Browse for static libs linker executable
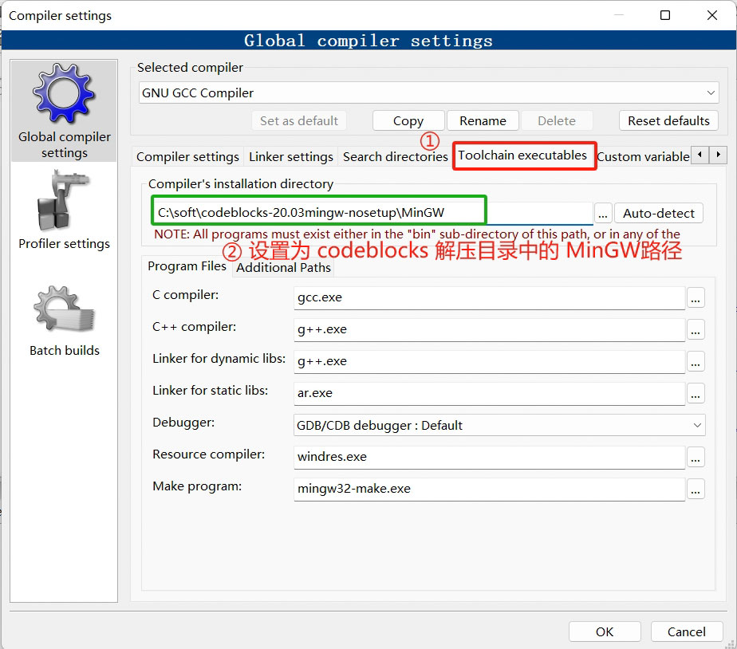Image resolution: width=737 pixels, height=649 pixels. [x=696, y=393]
